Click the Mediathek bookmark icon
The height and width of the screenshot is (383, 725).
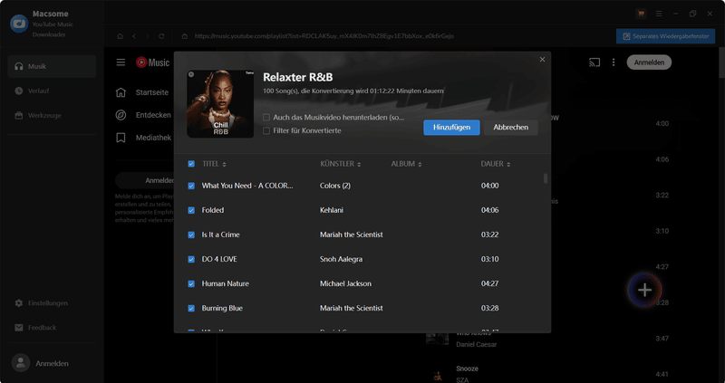[x=121, y=138]
